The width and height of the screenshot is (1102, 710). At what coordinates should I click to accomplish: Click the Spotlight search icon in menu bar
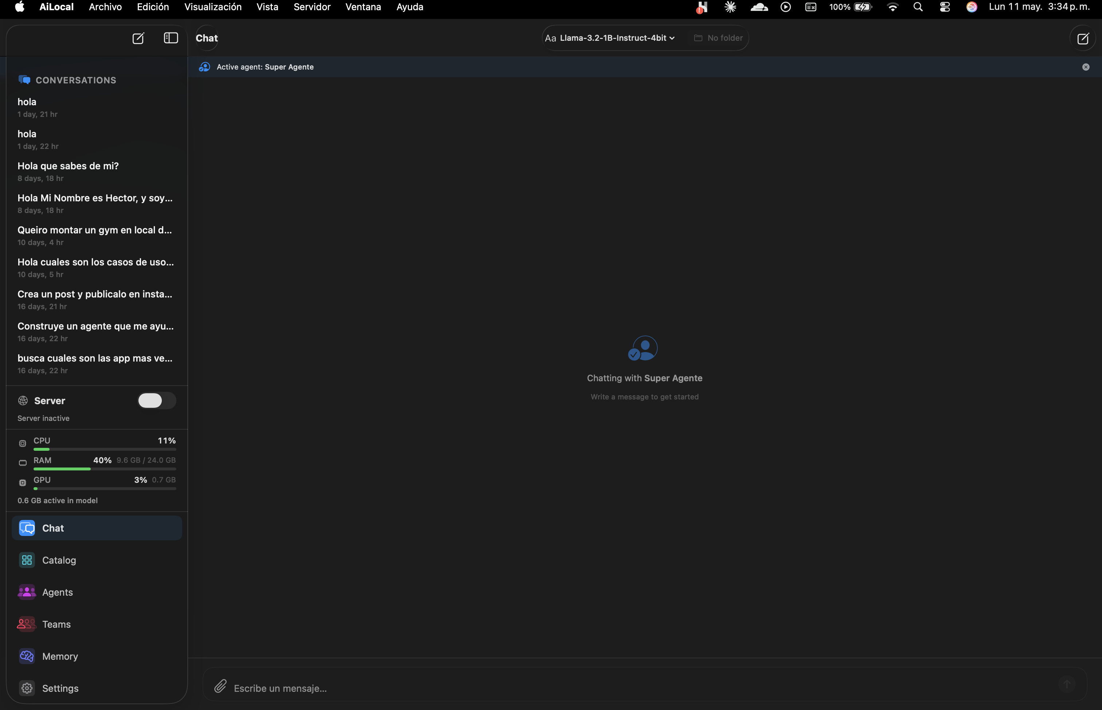coord(918,7)
